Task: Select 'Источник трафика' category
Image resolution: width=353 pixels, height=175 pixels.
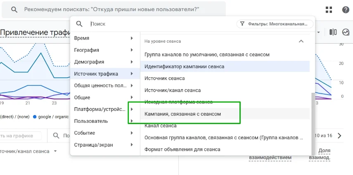Action: [x=96, y=74]
